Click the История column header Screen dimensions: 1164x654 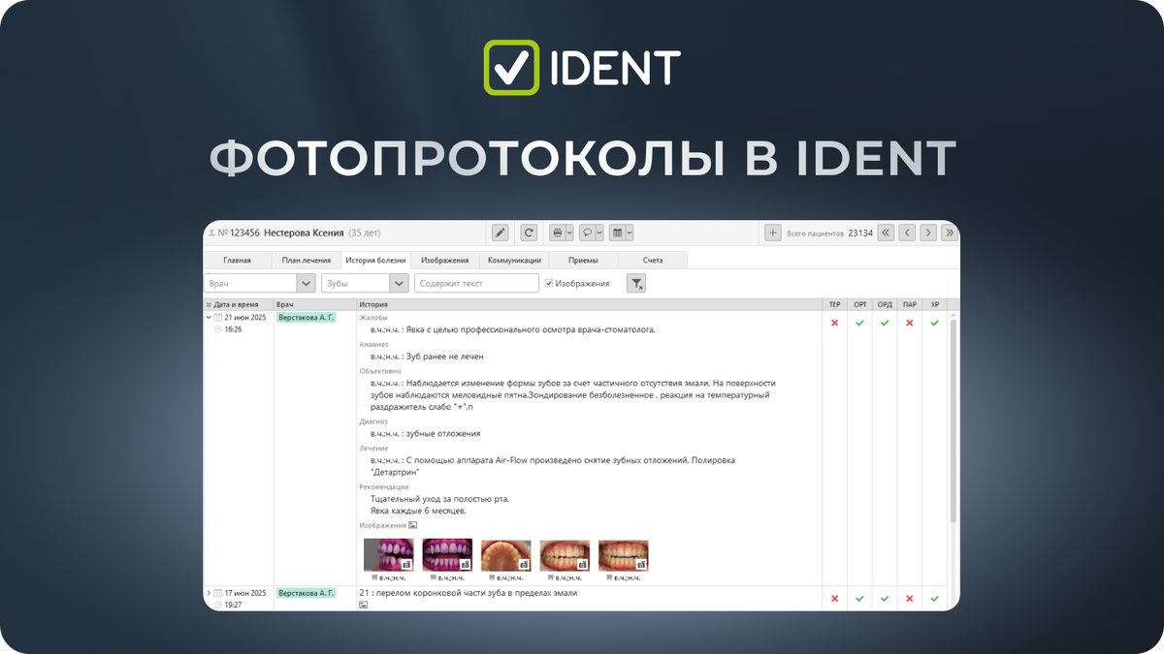click(589, 304)
